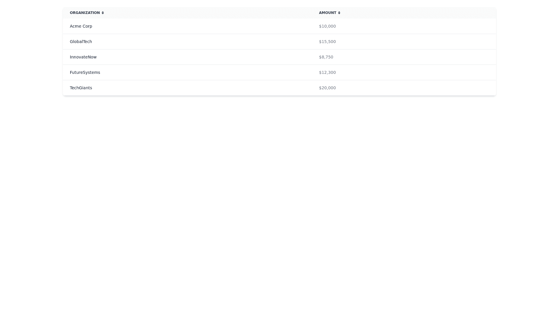Sort table by Amount header text
The width and height of the screenshot is (559, 314).
click(328, 13)
